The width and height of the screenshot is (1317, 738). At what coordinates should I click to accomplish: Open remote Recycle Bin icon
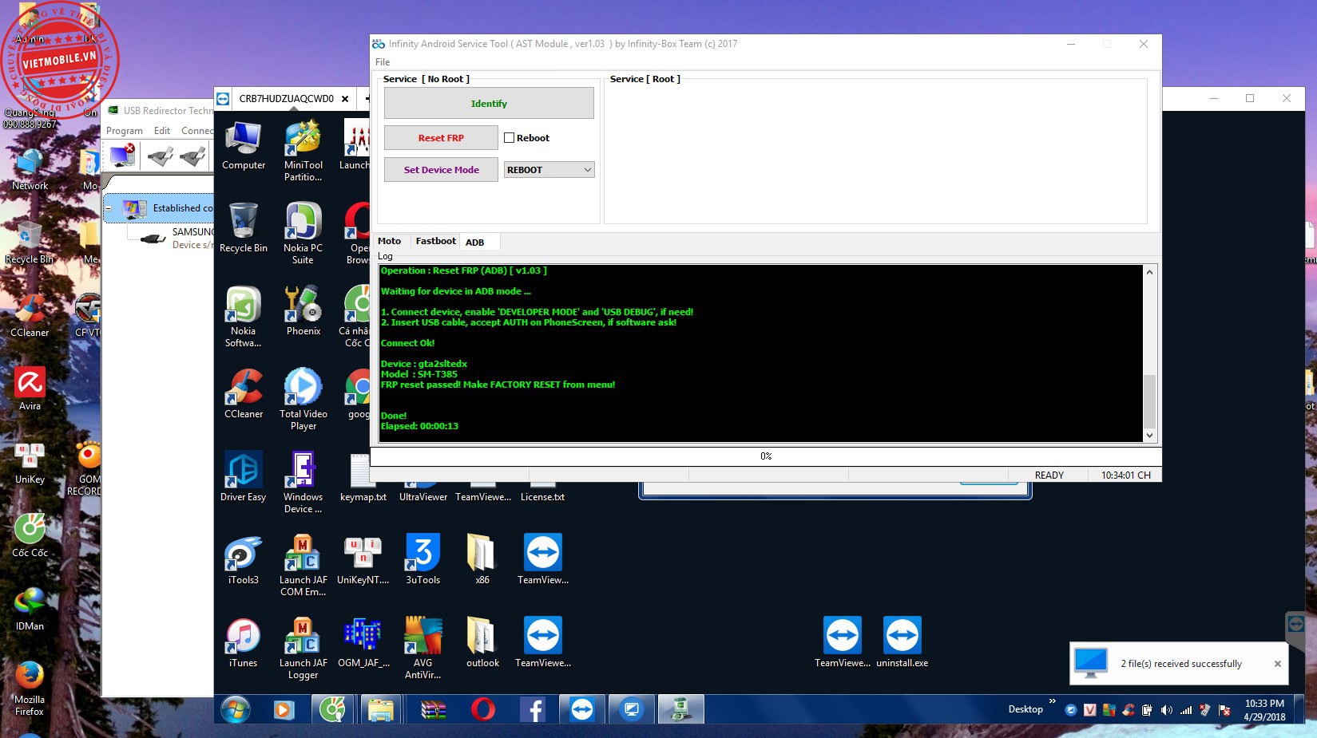coord(244,228)
